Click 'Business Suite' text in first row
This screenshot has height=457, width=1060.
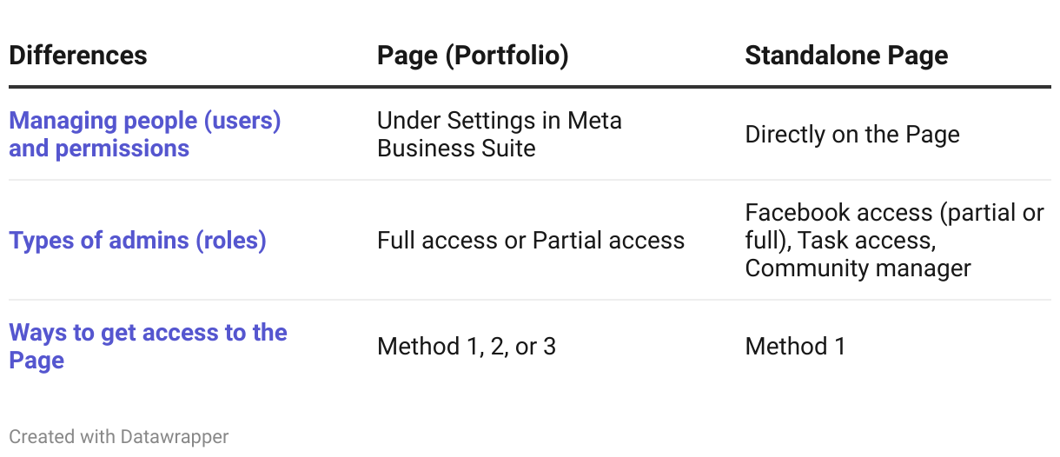click(456, 149)
